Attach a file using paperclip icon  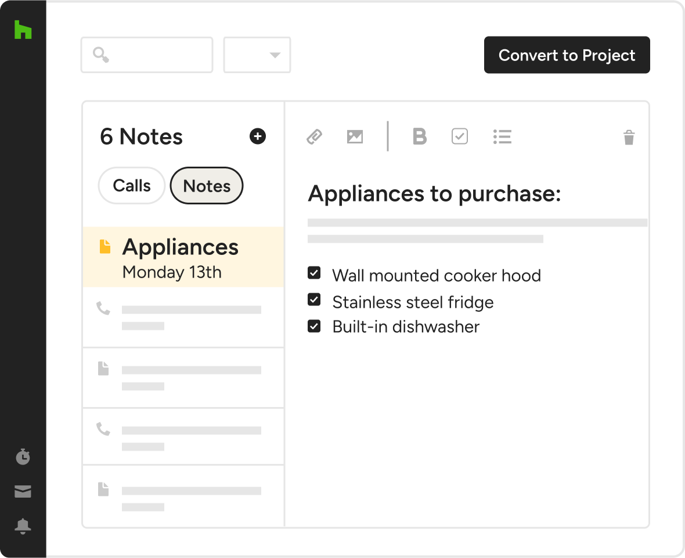click(314, 137)
